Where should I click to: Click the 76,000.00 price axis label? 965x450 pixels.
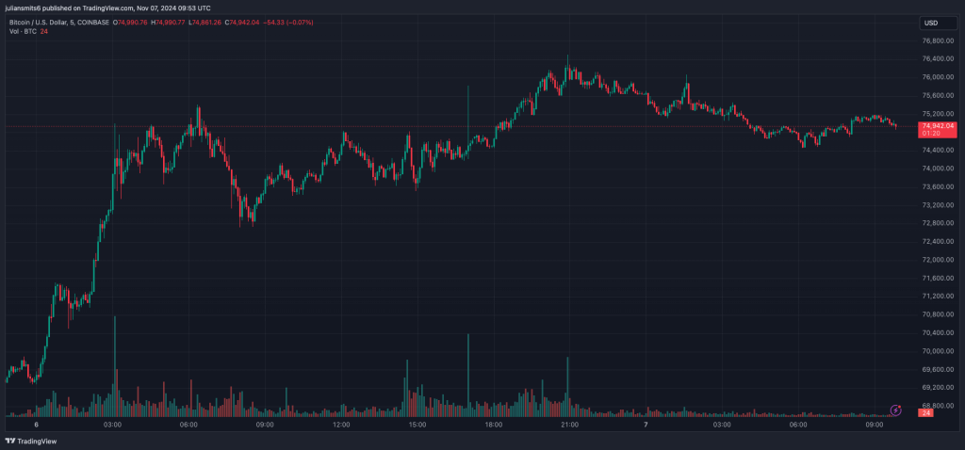pos(938,77)
